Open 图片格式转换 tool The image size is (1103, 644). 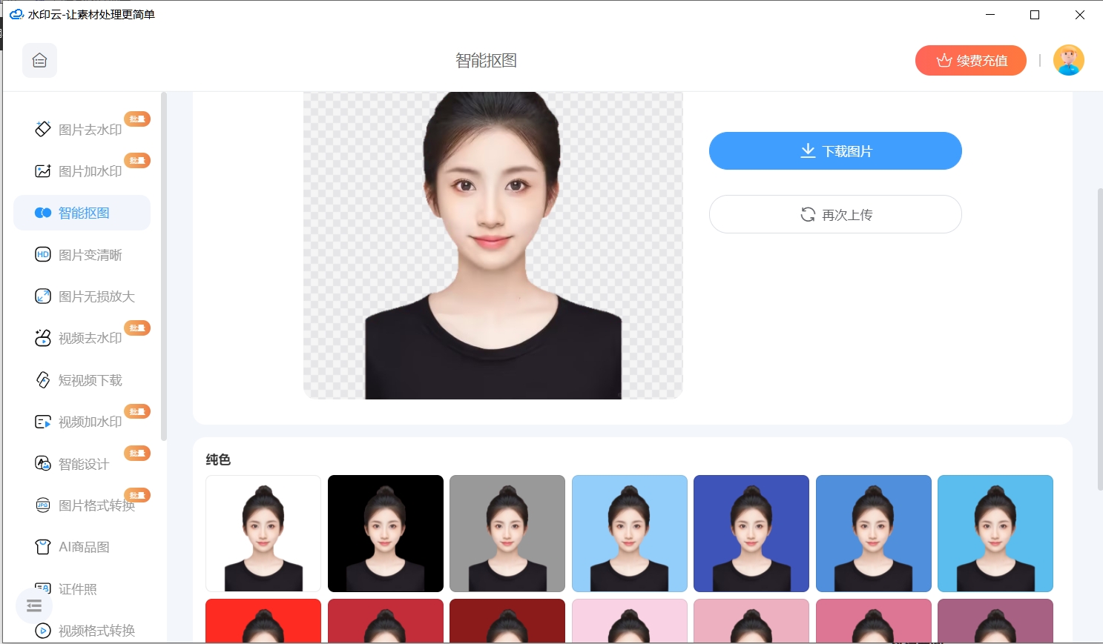click(82, 505)
